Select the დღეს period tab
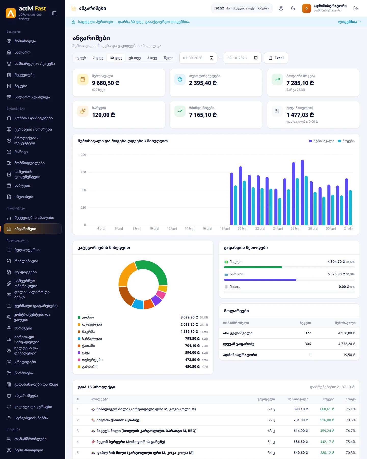The image size is (367, 459). [x=81, y=58]
